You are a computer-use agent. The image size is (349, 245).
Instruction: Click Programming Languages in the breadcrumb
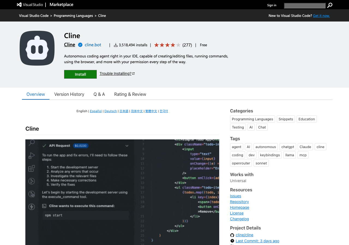point(73,16)
